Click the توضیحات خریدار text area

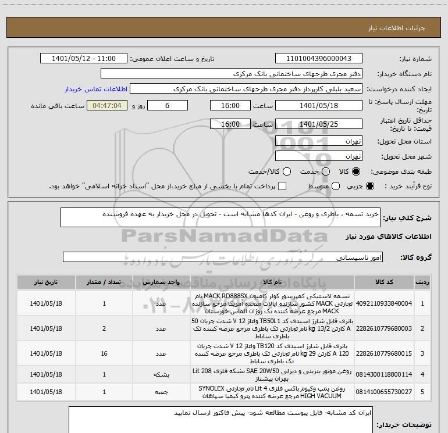(x=221, y=420)
